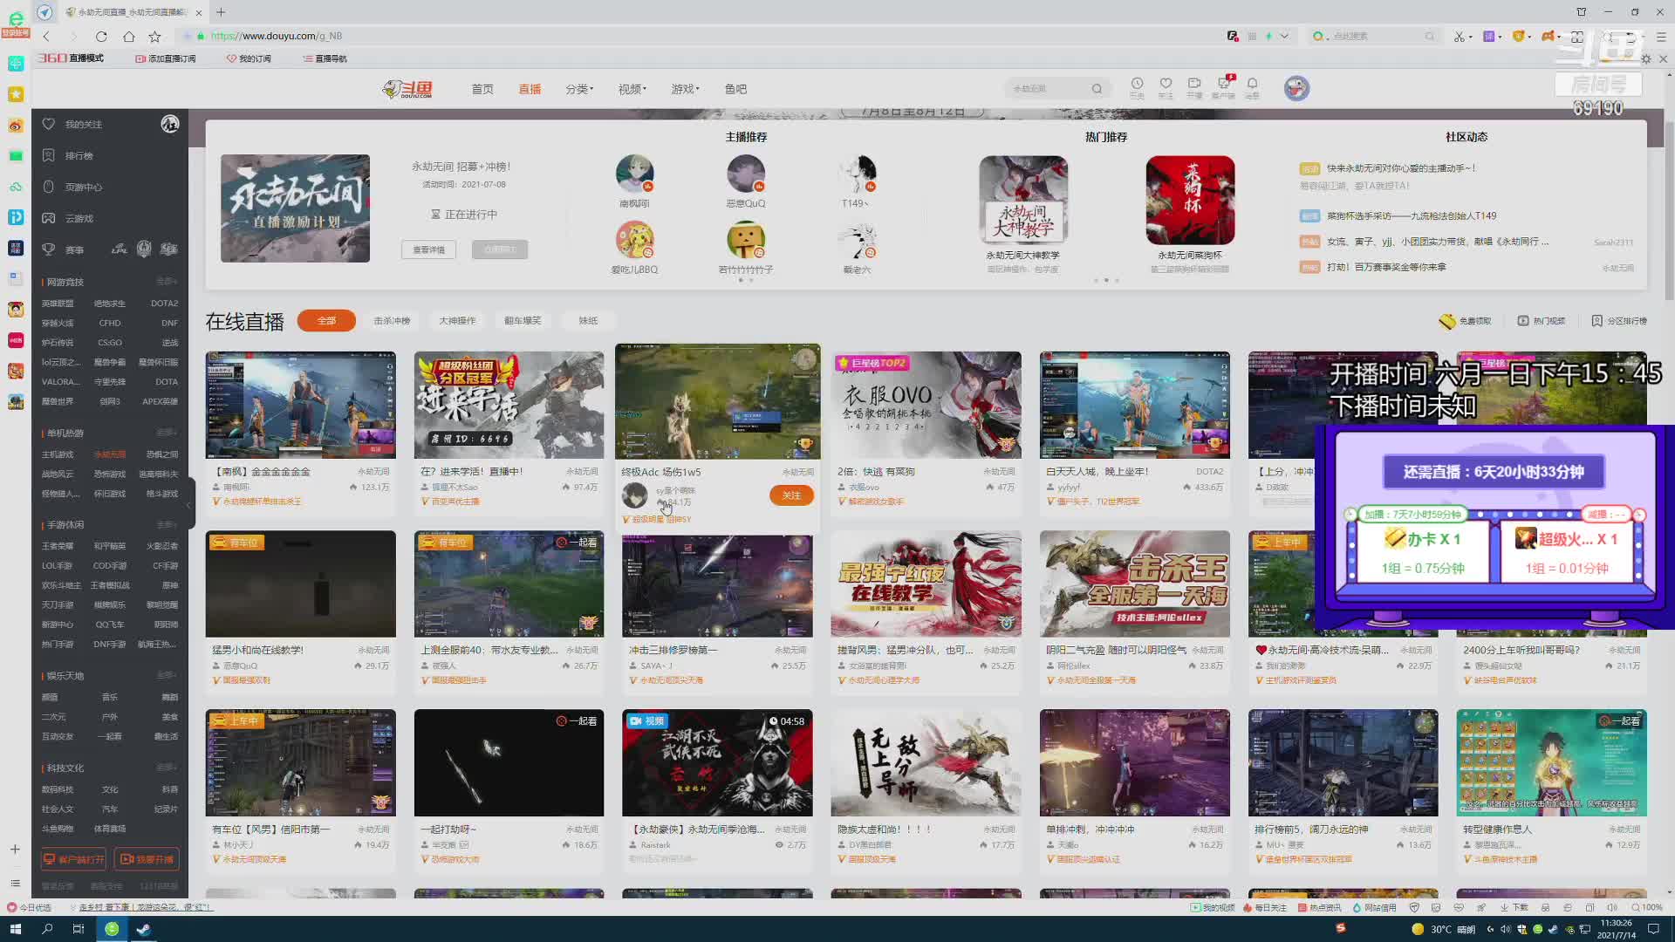The width and height of the screenshot is (1675, 942).
Task: Open the Weibo icon in browser sidebar
Action: click(16, 126)
